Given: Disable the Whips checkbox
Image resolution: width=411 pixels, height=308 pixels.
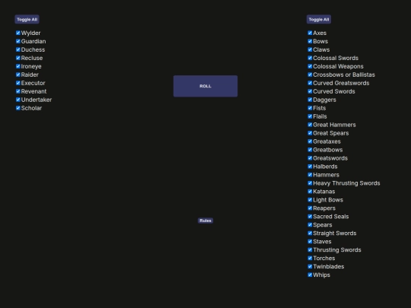Looking at the screenshot, I should coord(310,275).
